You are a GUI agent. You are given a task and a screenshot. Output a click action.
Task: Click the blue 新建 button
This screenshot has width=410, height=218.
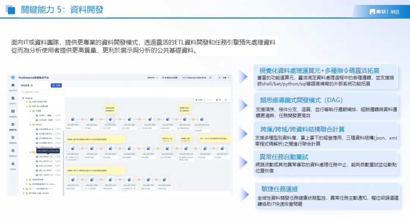(56, 86)
